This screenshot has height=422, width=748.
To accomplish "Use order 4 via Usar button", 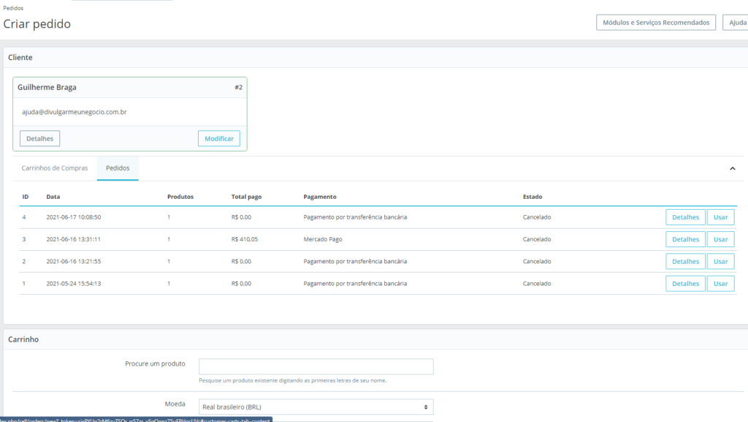I will click(720, 217).
